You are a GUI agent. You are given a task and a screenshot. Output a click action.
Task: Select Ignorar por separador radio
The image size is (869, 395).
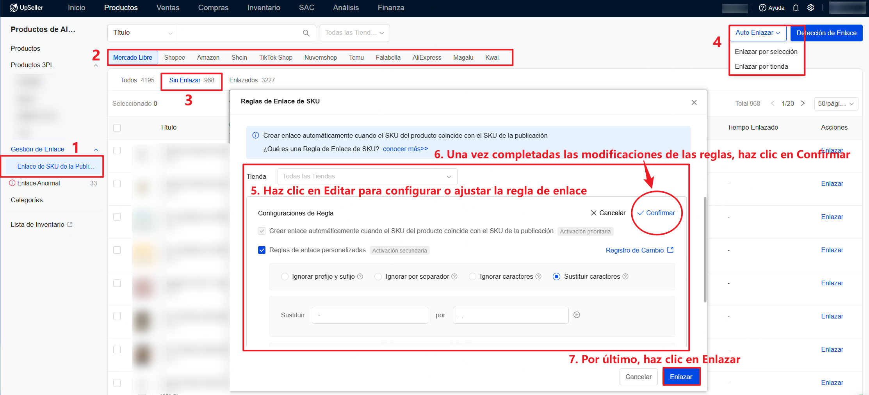click(x=378, y=276)
